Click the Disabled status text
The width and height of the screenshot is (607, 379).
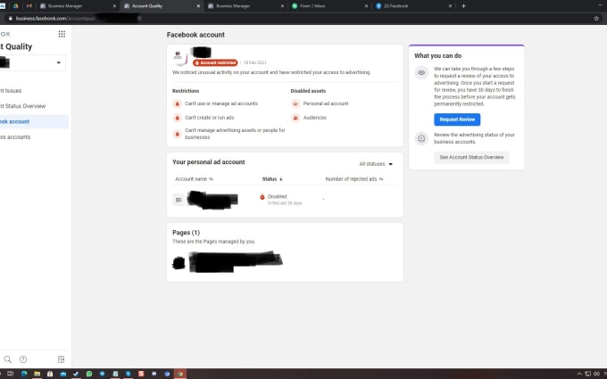click(x=278, y=196)
